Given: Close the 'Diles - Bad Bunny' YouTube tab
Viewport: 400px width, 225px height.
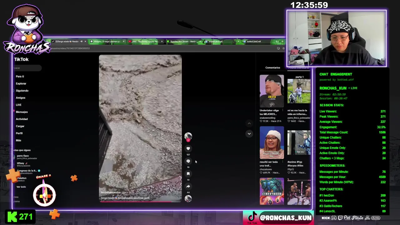Looking at the screenshot, I should click(x=162, y=41).
